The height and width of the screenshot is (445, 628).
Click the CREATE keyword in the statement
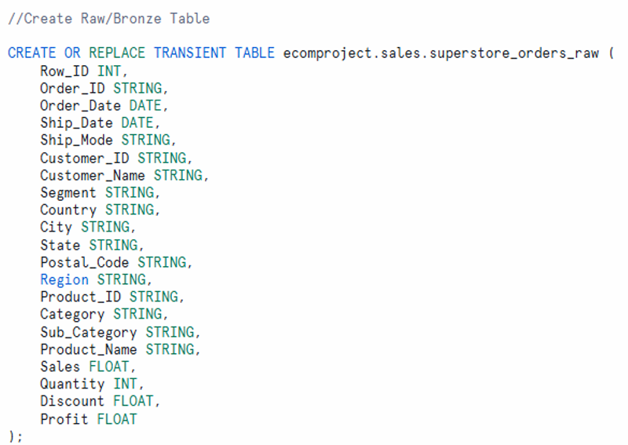tap(31, 53)
